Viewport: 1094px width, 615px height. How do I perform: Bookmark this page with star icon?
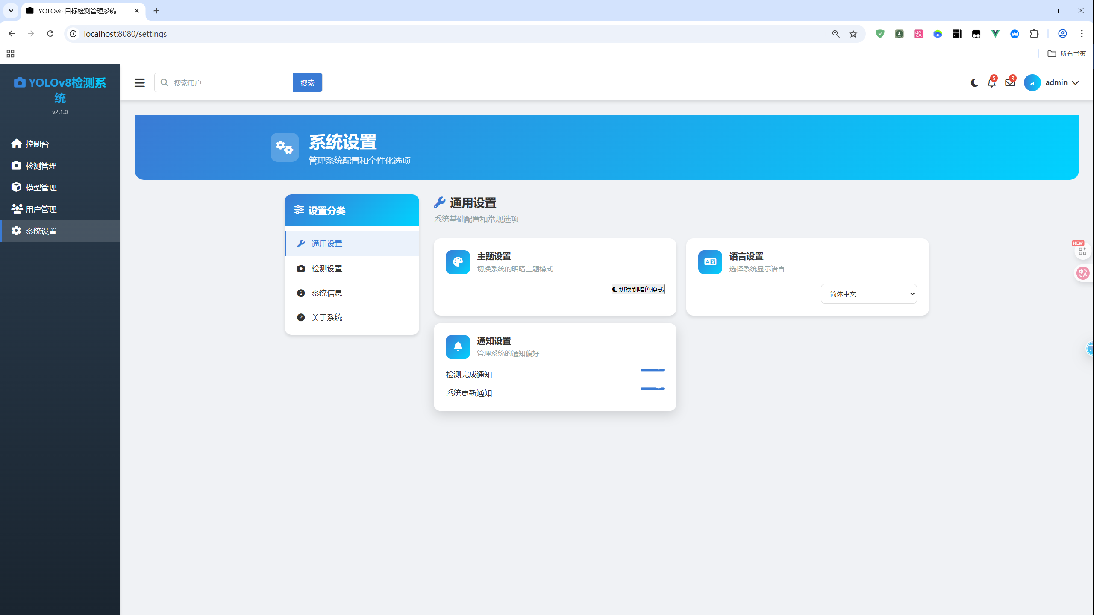853,34
